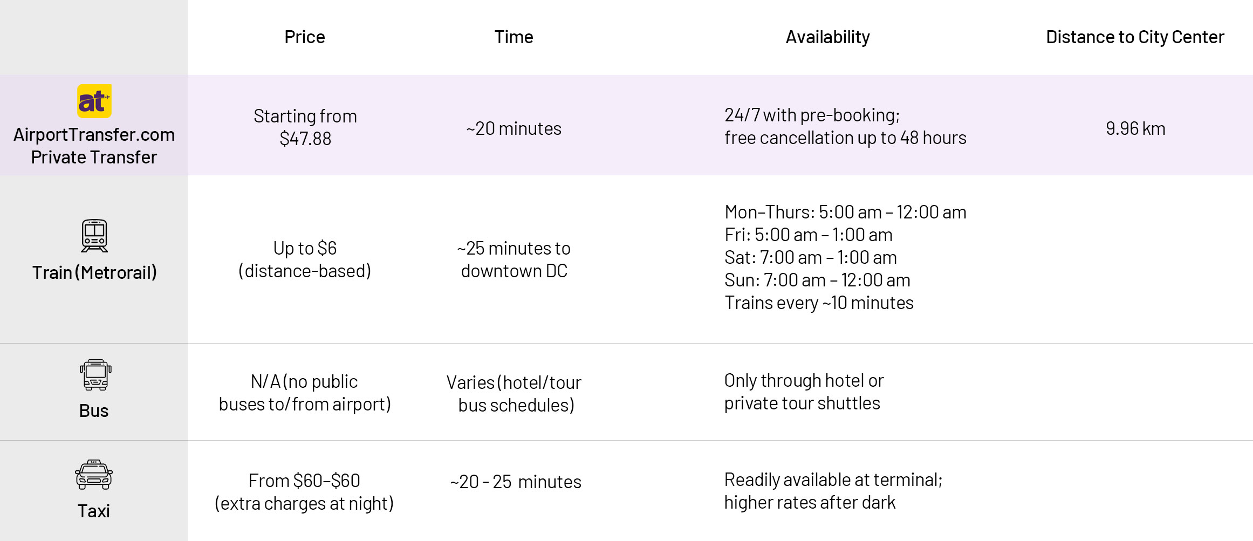Select the Readily available at terminal text

coord(833,480)
